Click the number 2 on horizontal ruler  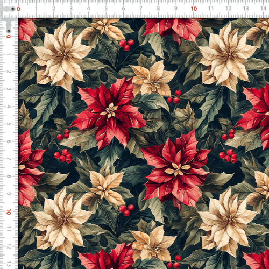click(x=54, y=9)
